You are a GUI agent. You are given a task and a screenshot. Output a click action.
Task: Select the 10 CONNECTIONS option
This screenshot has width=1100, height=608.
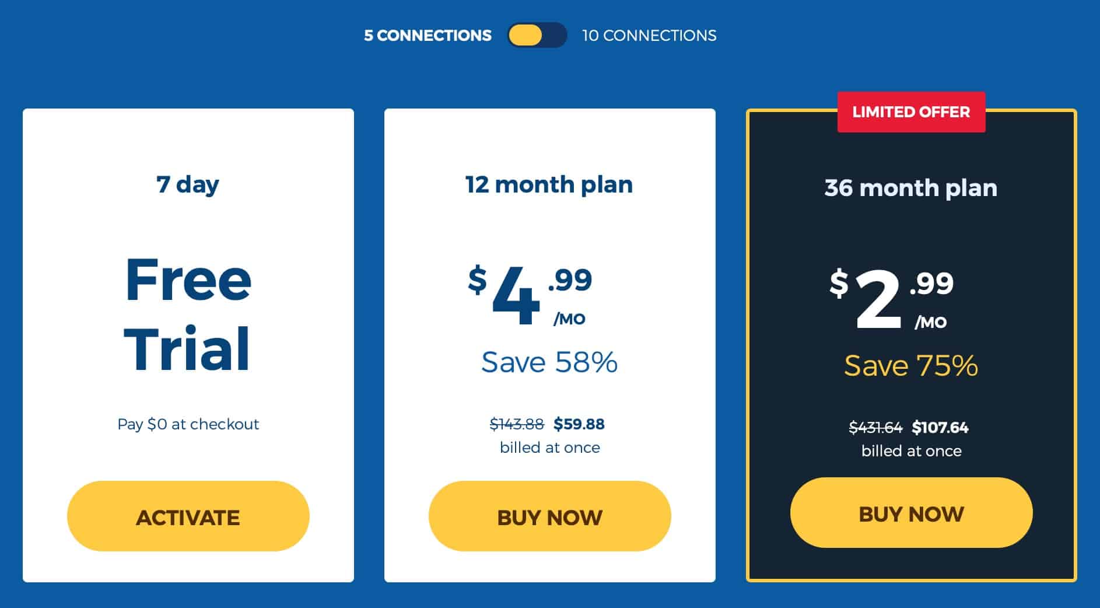(649, 36)
